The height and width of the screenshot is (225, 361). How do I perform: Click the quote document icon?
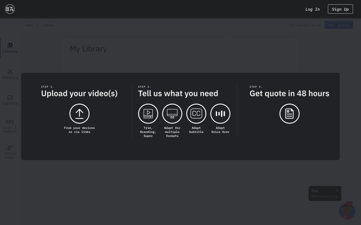289,114
